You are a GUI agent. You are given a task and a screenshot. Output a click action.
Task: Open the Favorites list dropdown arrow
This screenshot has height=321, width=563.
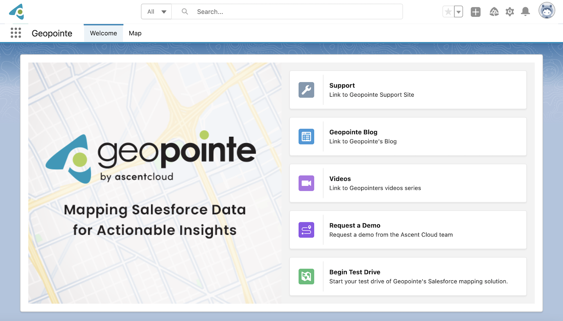459,12
